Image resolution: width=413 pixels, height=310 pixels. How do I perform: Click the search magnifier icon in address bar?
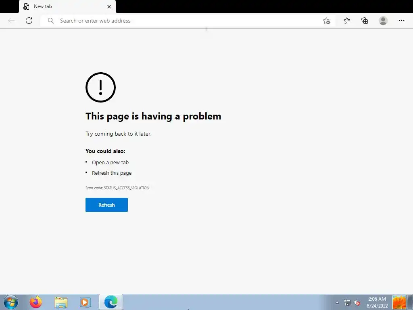(x=50, y=21)
